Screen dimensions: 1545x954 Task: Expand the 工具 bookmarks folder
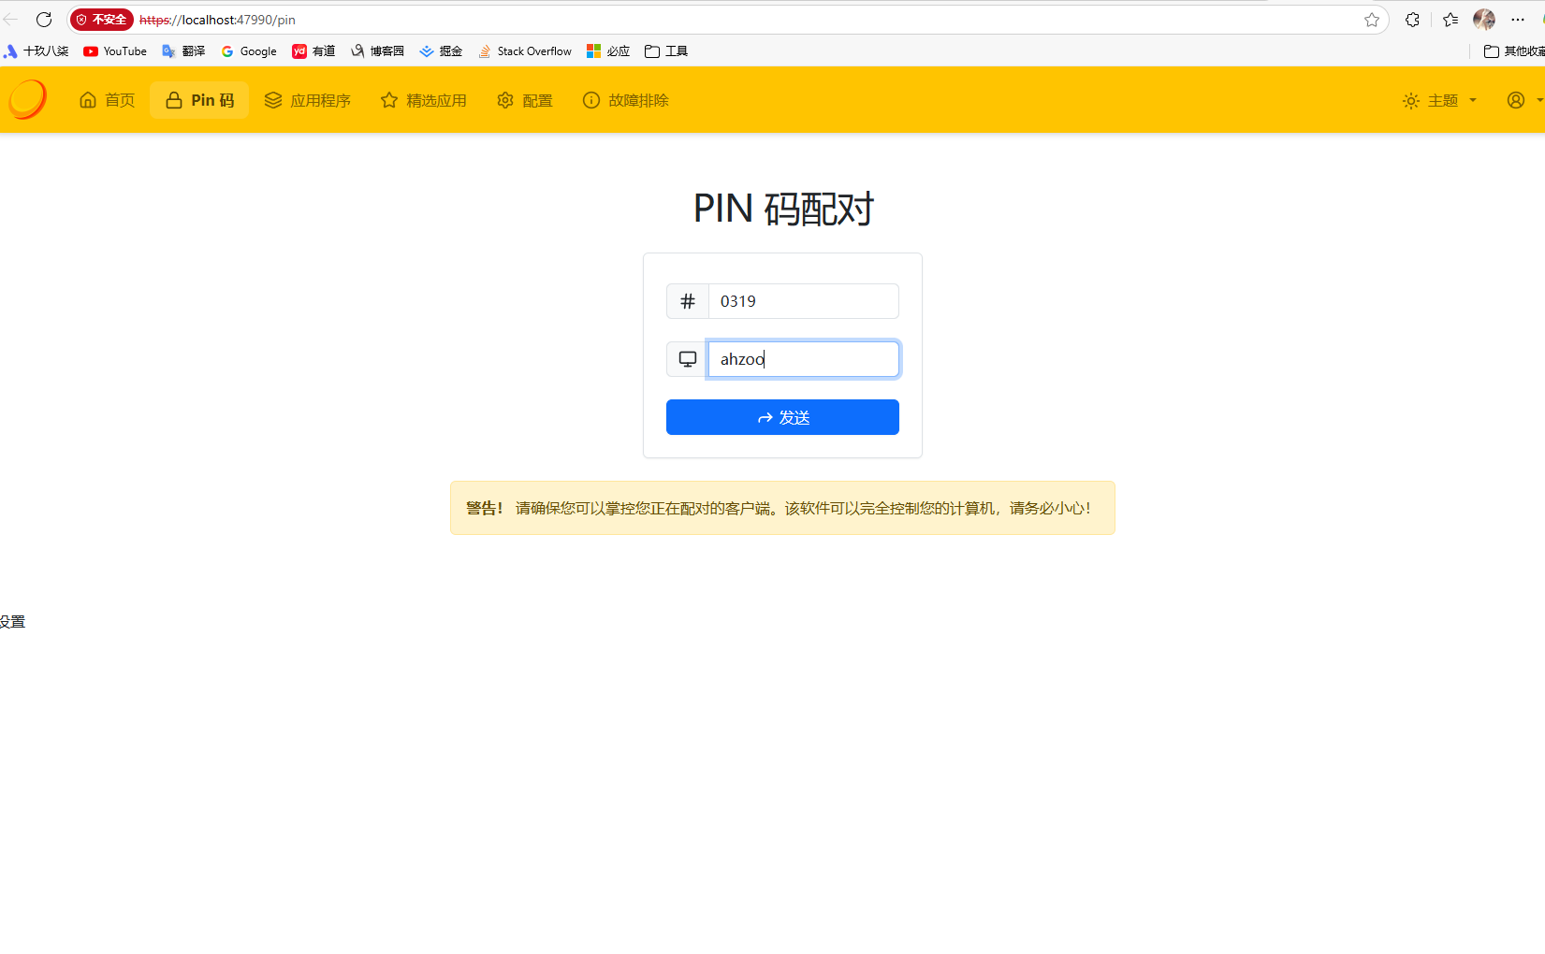(666, 51)
